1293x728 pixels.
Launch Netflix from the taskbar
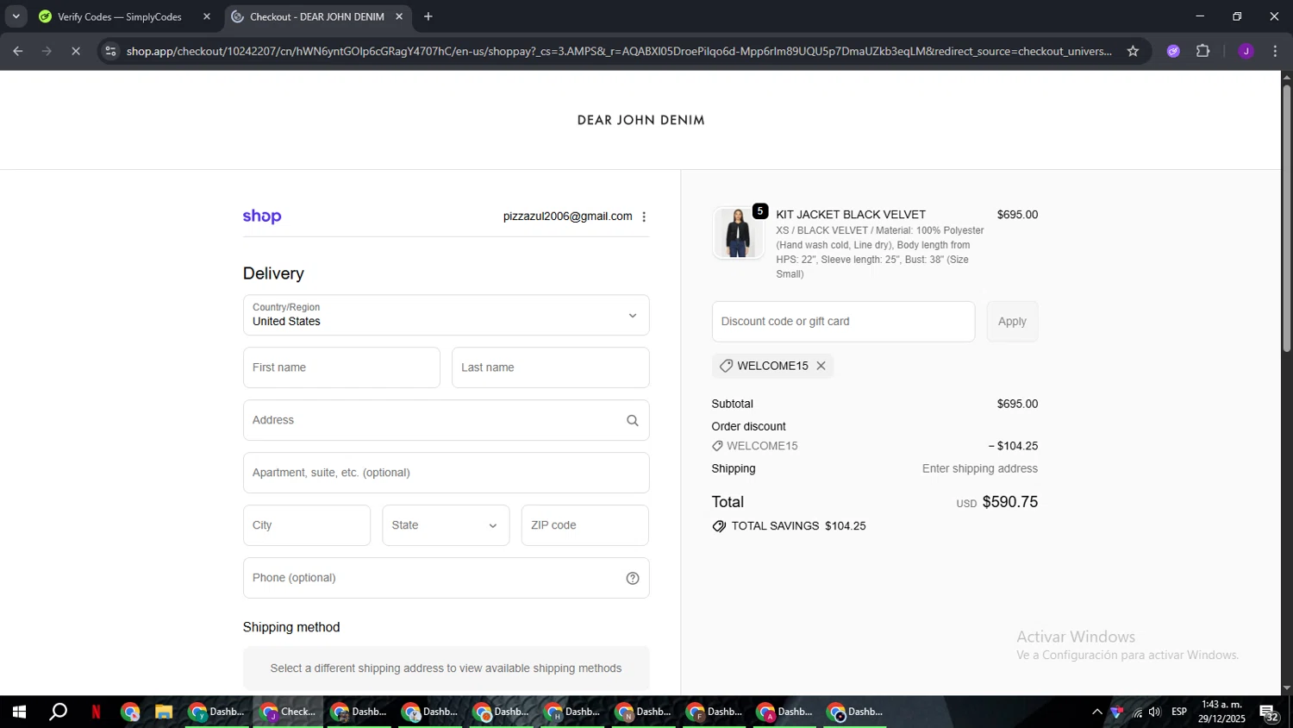click(x=96, y=712)
